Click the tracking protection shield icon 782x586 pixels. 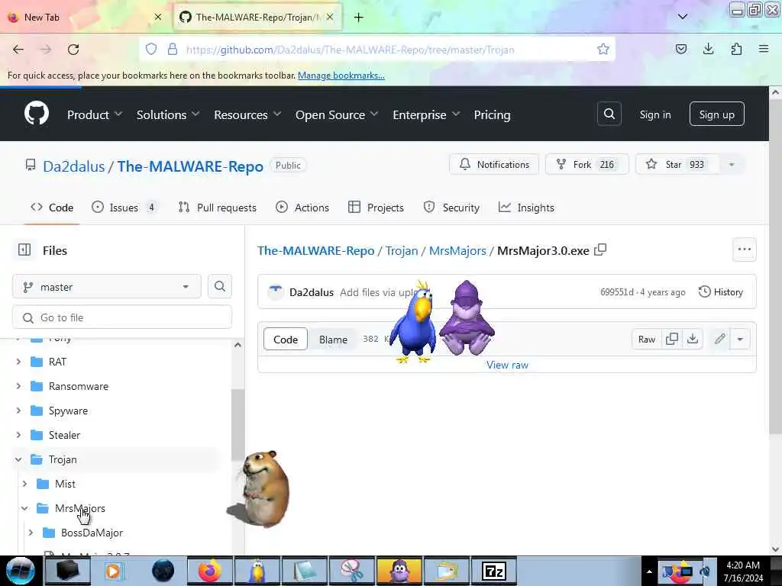point(151,49)
